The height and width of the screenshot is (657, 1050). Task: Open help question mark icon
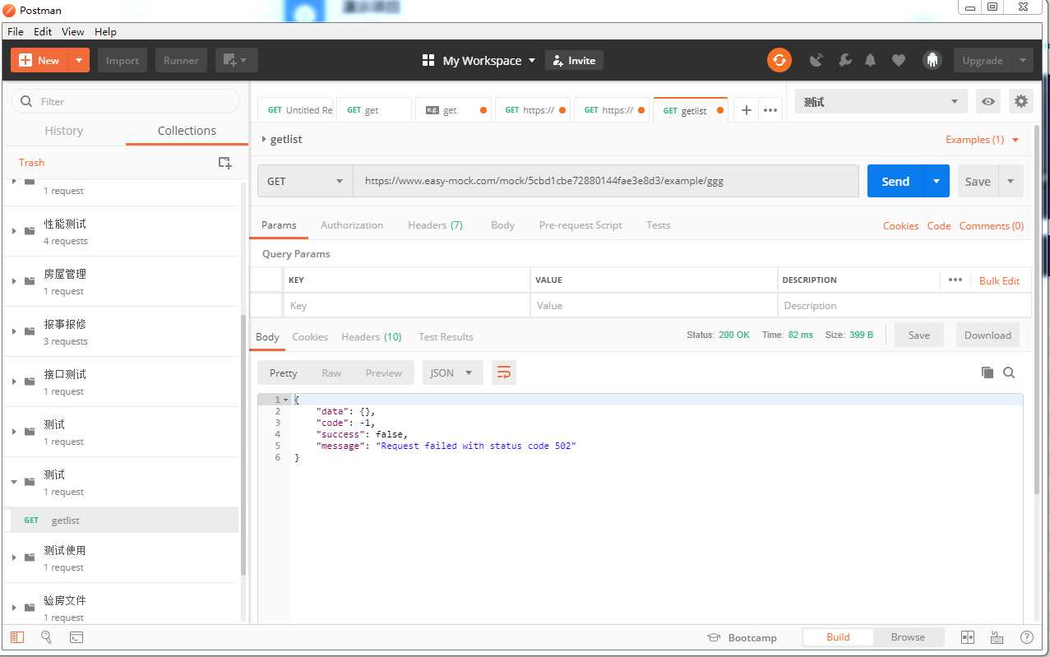coord(1027,637)
